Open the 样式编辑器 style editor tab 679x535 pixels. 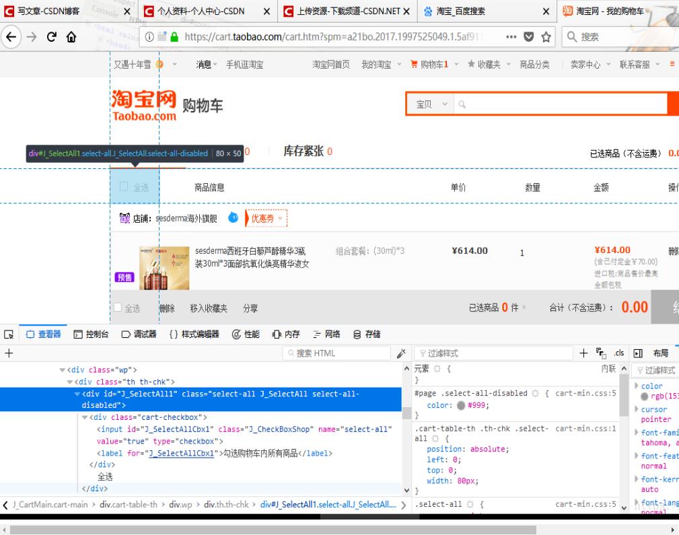coord(194,334)
